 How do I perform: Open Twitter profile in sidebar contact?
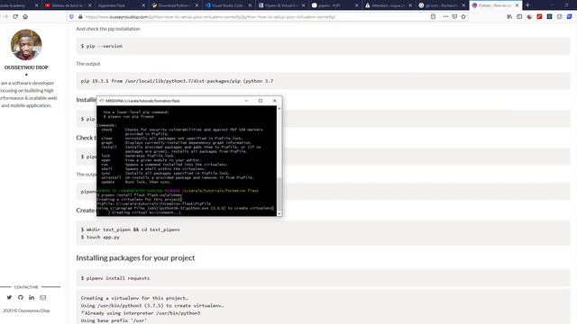pyautogui.click(x=9, y=298)
